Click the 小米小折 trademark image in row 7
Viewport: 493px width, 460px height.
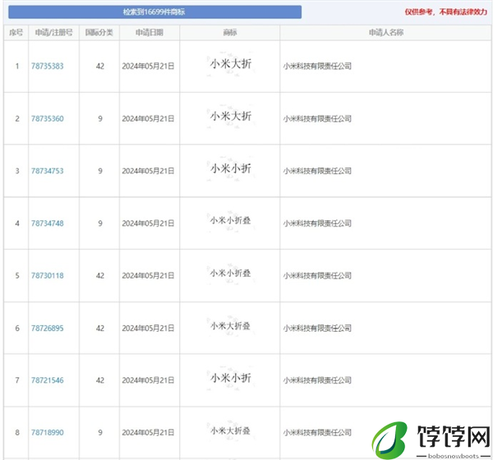(230, 378)
